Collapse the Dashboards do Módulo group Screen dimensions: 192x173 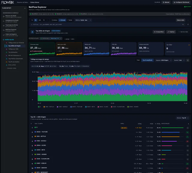coord(24,13)
